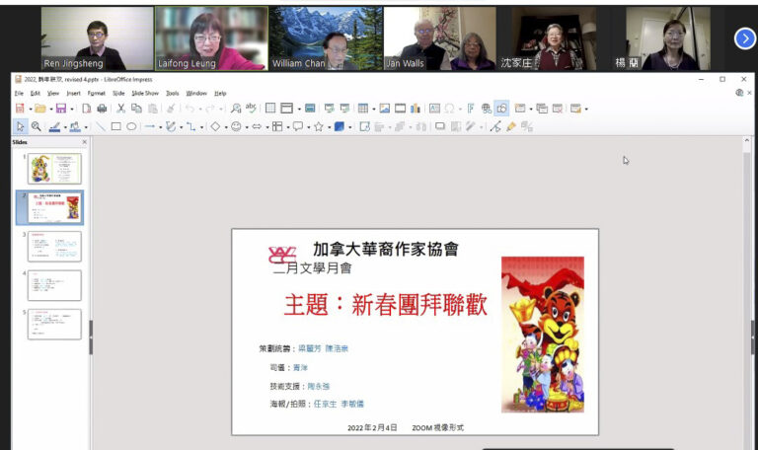Open the New Slide dropdown arrow
The width and height of the screenshot is (758, 450).
click(x=531, y=109)
